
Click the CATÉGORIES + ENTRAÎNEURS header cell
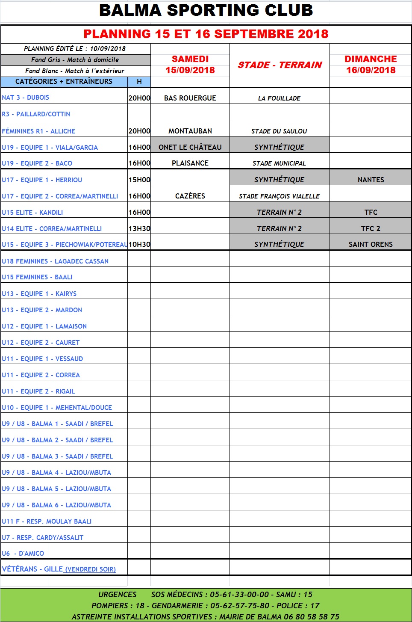64,81
